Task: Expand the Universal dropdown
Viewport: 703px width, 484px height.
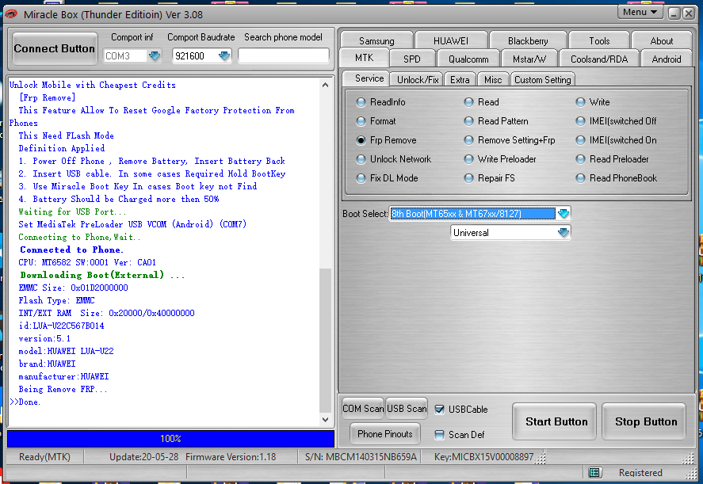Action: [564, 233]
